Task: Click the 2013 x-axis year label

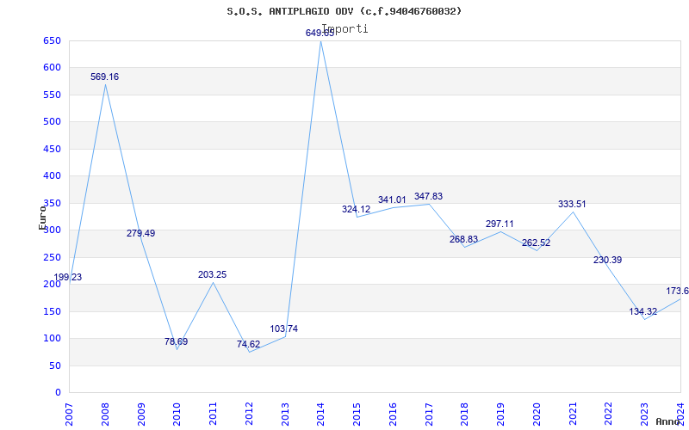Action: coord(285,415)
